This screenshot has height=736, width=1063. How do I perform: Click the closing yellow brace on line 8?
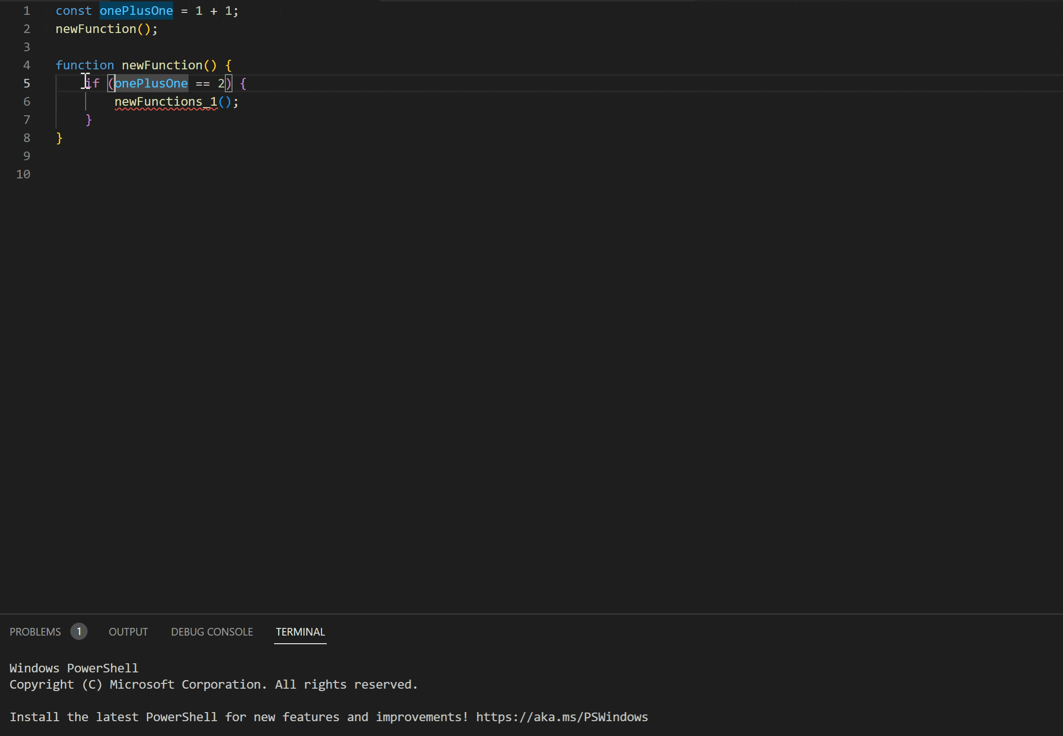pos(59,138)
